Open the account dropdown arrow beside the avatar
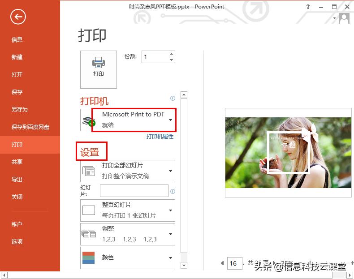The height and width of the screenshot is (279, 354). (x=335, y=18)
